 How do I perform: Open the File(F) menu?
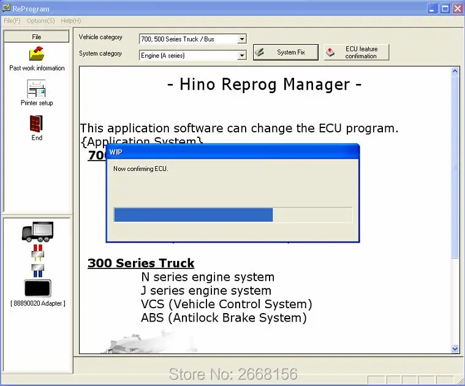coord(12,21)
